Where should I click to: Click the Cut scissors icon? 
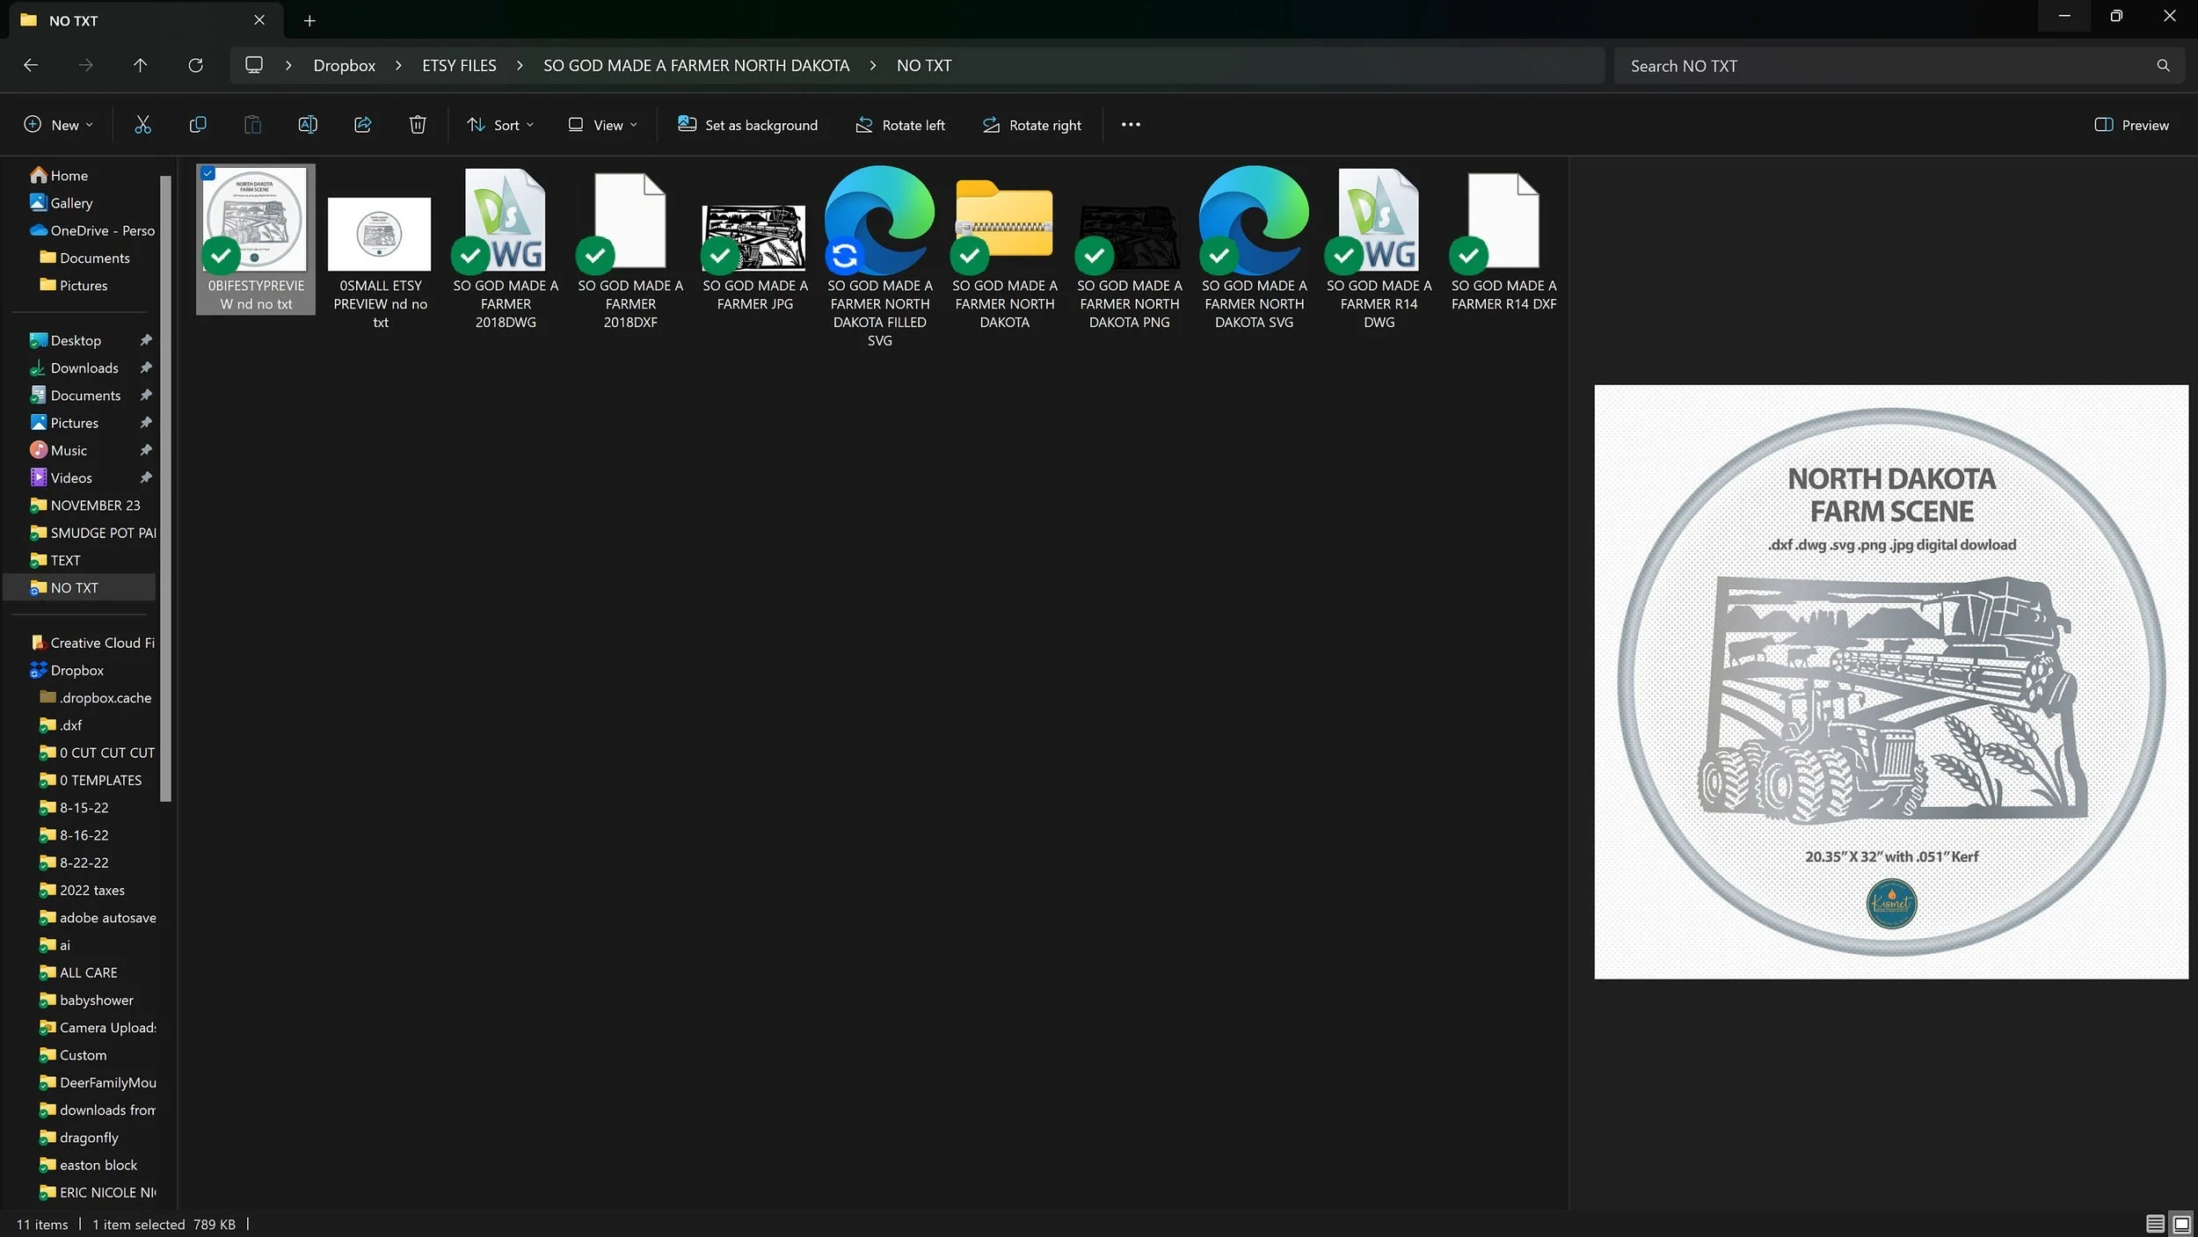pos(142,125)
